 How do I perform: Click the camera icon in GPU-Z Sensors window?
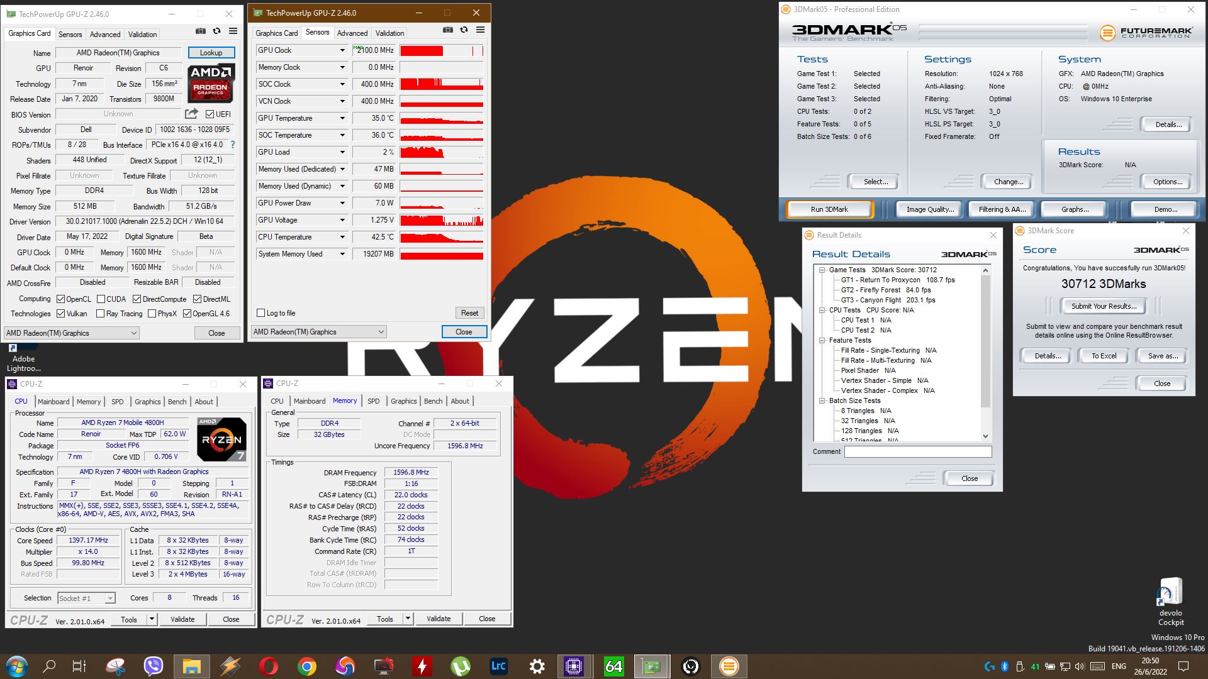click(447, 30)
